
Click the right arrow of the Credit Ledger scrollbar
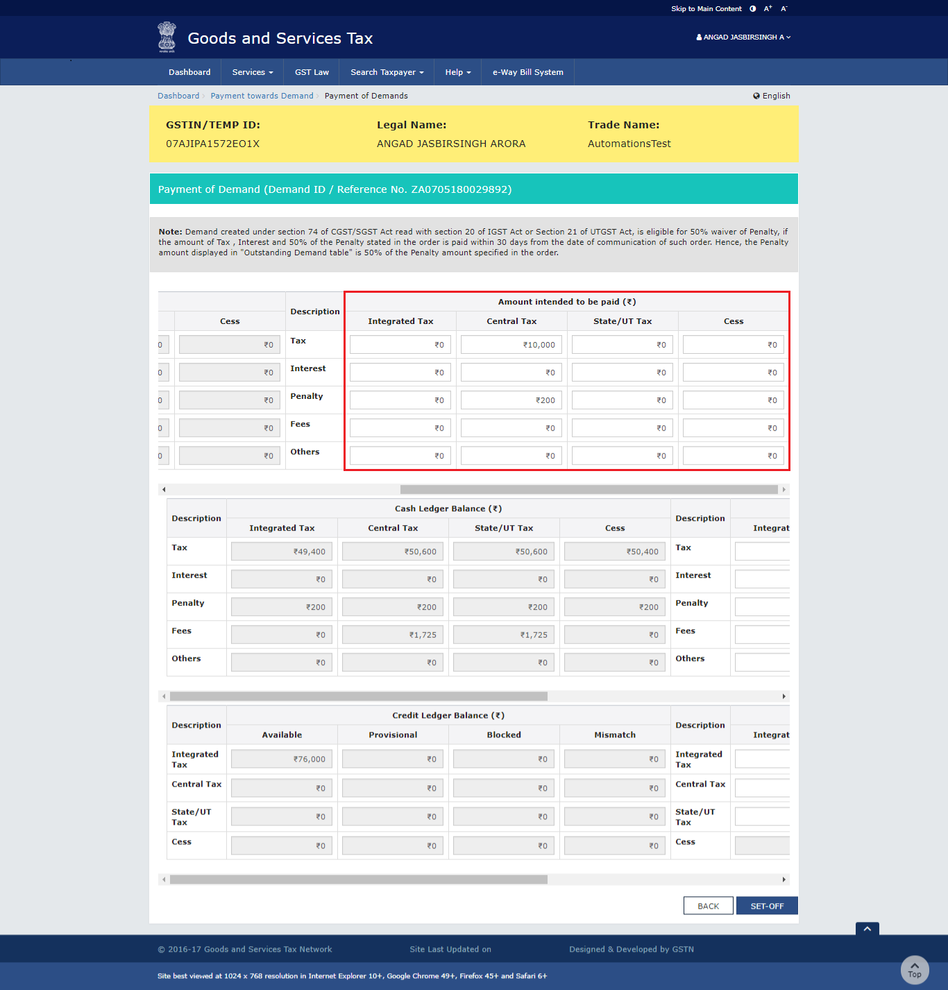pyautogui.click(x=784, y=880)
